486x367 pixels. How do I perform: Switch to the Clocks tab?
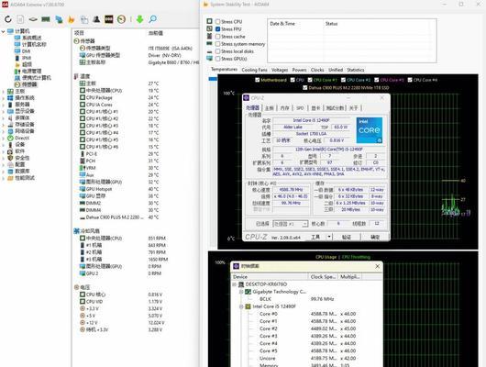317,70
